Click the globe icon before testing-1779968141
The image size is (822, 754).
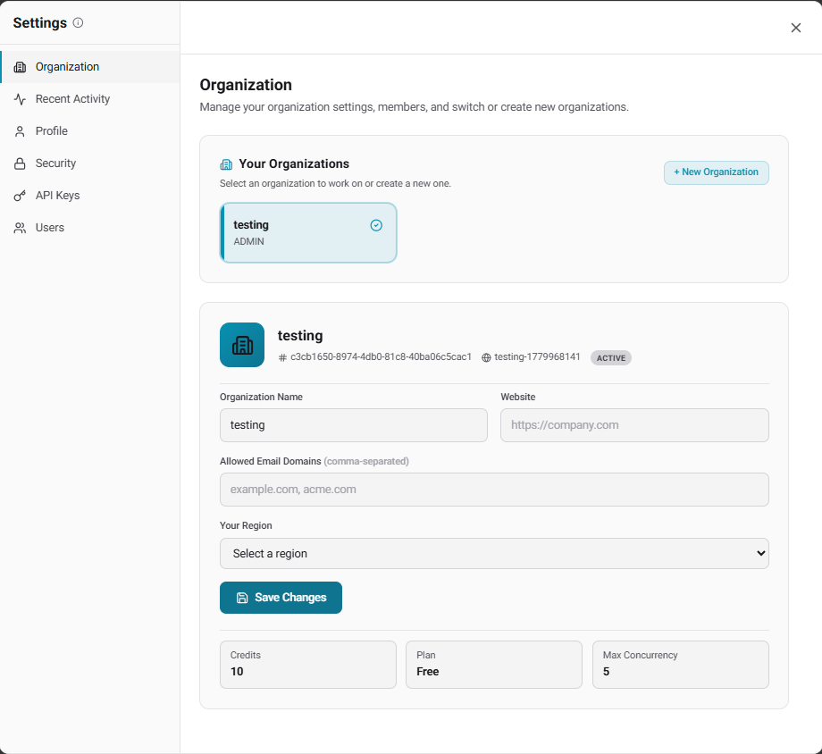486,357
